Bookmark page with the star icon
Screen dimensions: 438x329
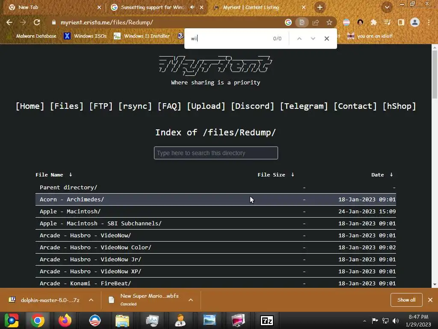[329, 22]
